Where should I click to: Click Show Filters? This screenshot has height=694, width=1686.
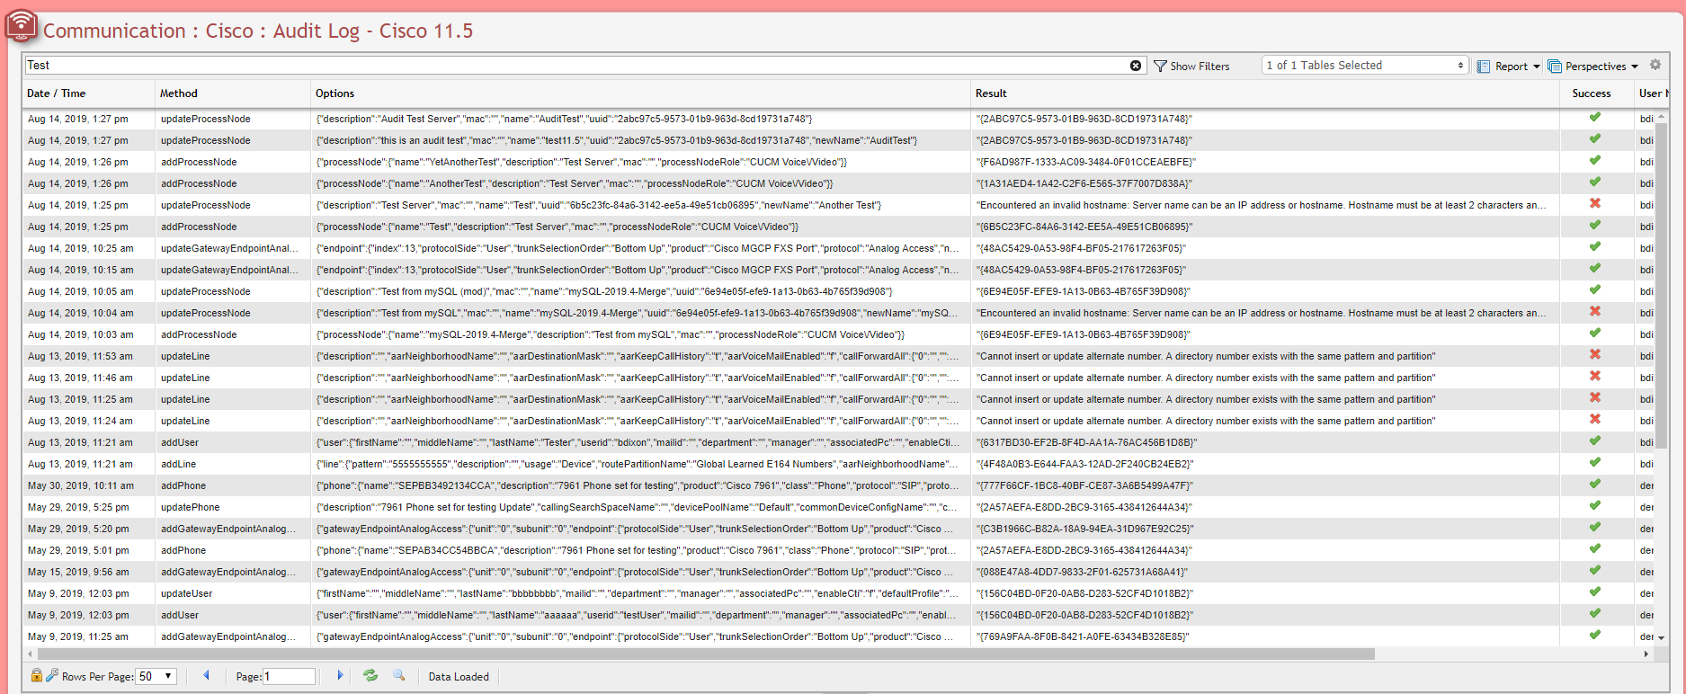click(x=1191, y=67)
